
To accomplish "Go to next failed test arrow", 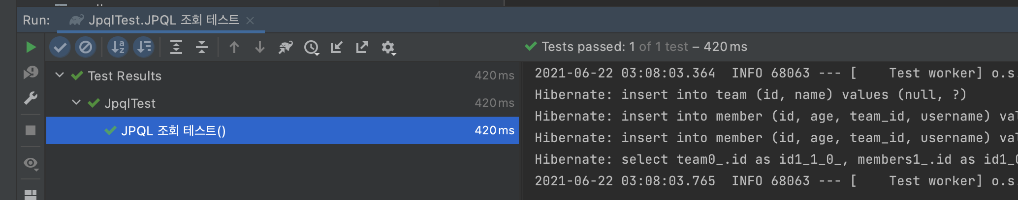I will click(260, 47).
